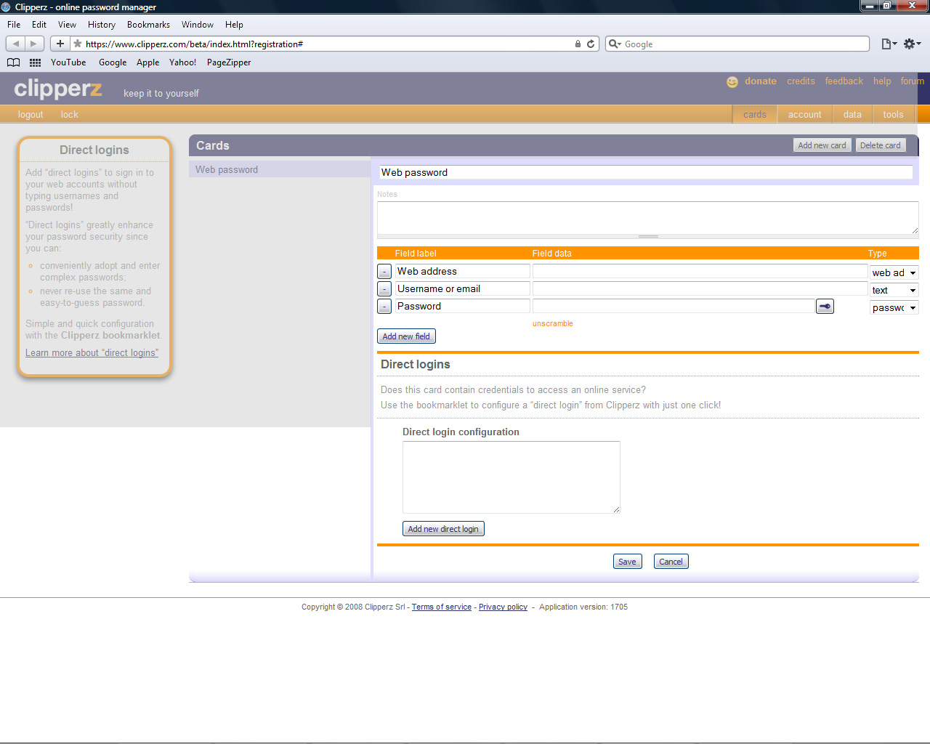Click into the Direct login configuration textarea
Viewport: 930px width, 744px height.
click(x=511, y=477)
